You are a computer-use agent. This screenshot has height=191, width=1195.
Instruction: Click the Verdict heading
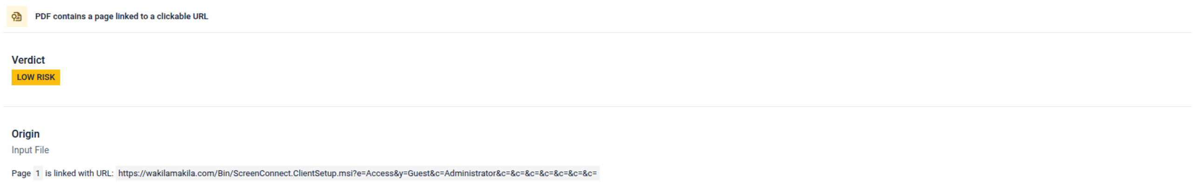click(28, 60)
